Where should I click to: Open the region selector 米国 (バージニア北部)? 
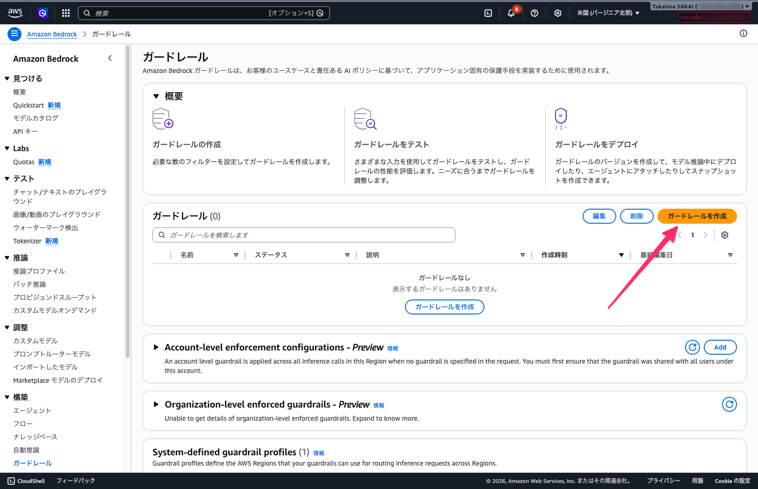click(x=608, y=13)
